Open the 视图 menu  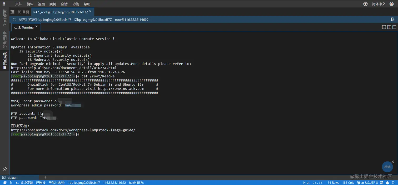point(41,4)
